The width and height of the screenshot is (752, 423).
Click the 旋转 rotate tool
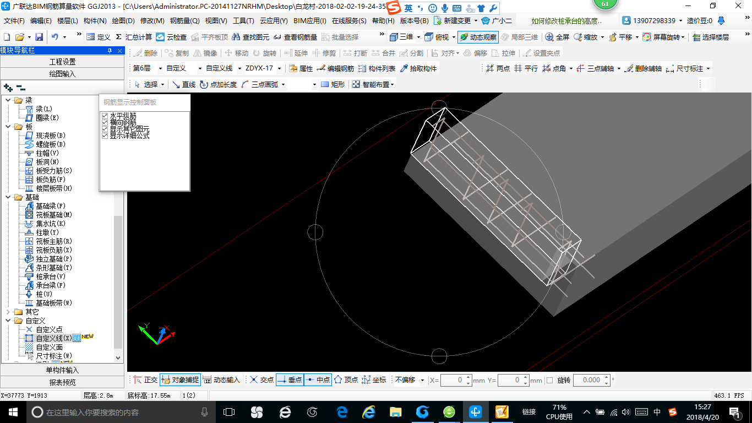tap(264, 53)
